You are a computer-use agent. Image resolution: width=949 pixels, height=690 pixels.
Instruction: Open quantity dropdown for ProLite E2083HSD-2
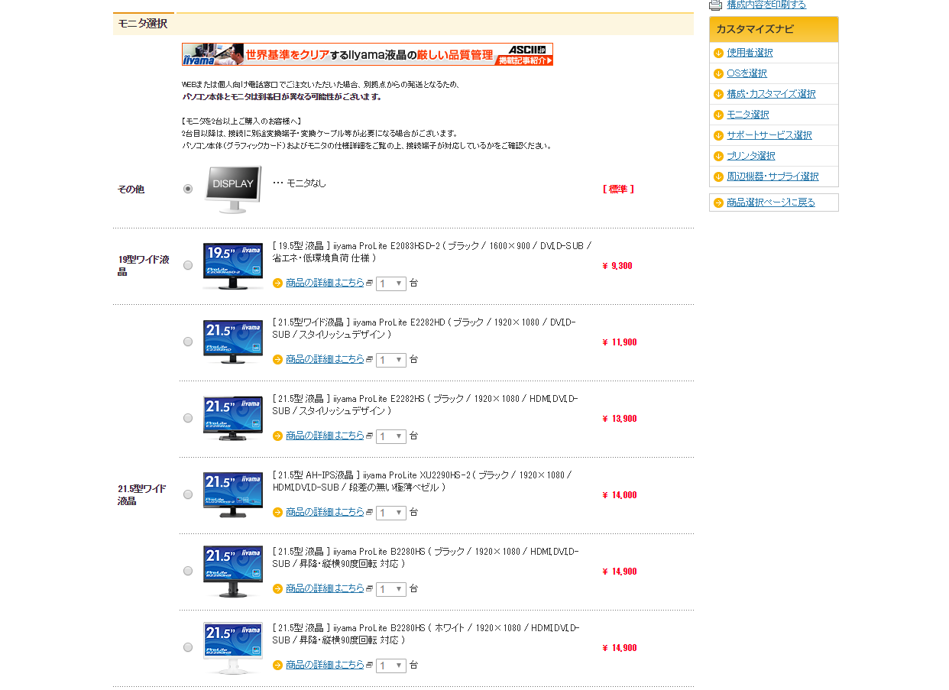point(390,283)
